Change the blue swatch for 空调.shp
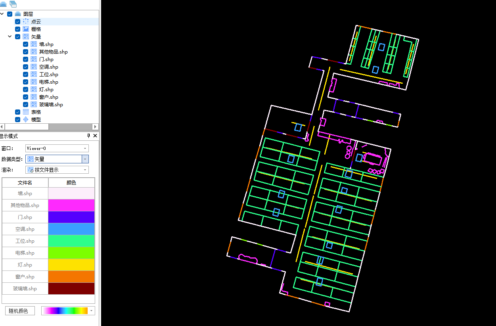 pos(71,229)
